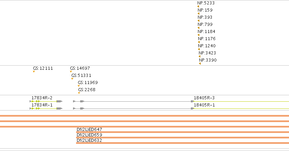Click the 17834R-1 gene model glyph
Screen dimensions: 289x151
click(x=46, y=108)
